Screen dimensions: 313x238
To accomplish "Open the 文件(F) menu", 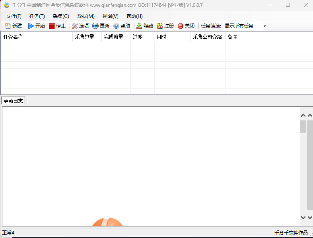I will point(14,16).
